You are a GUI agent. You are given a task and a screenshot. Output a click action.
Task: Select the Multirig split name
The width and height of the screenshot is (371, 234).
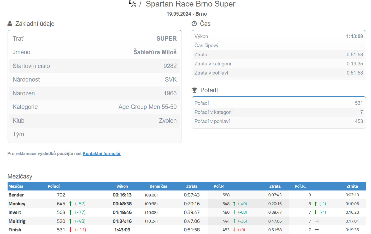17,221
